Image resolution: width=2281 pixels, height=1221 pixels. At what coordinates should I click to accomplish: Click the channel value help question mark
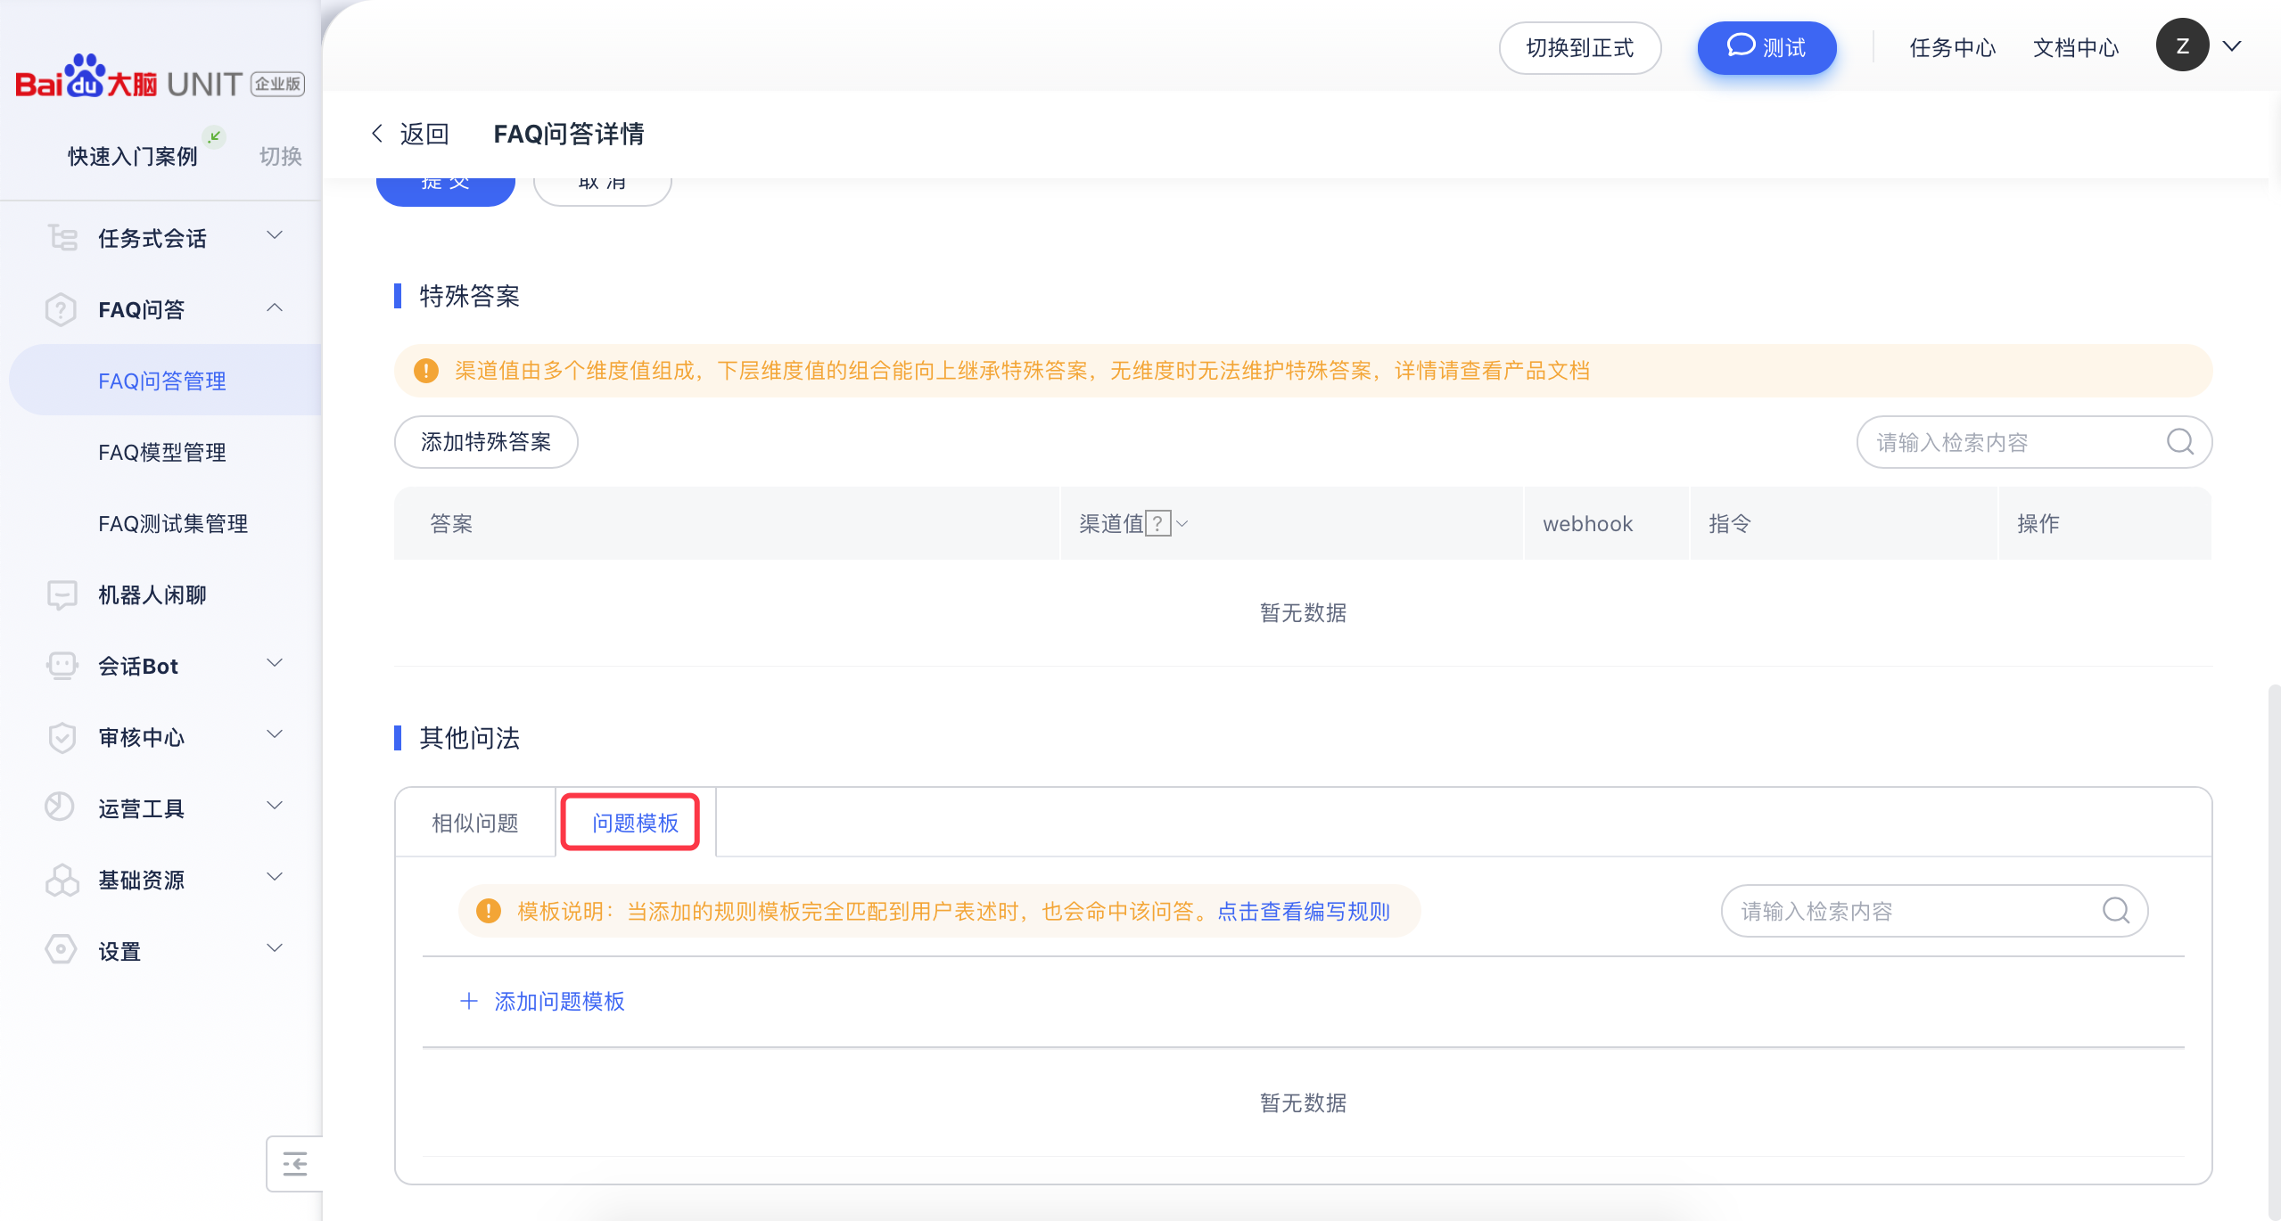(1157, 524)
